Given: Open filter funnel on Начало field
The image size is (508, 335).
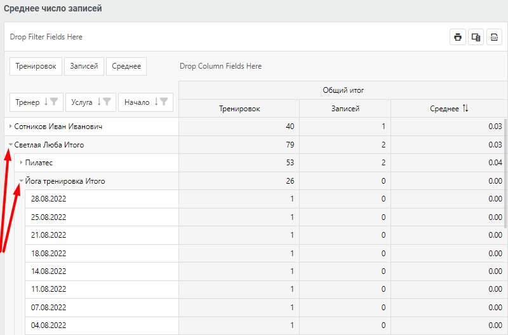Looking at the screenshot, I should tap(164, 102).
